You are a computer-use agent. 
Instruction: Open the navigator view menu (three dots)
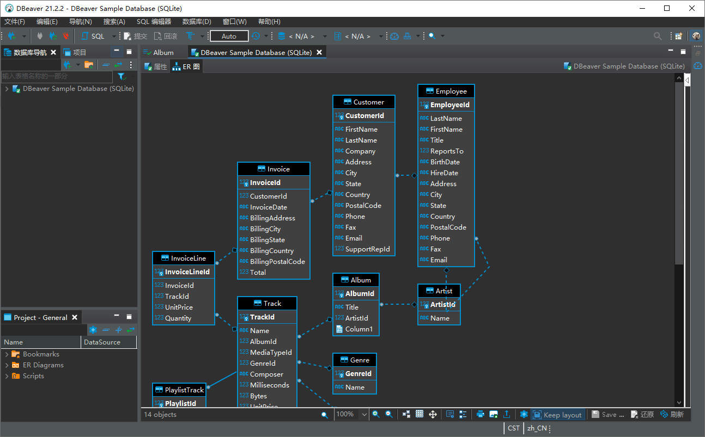pos(131,65)
